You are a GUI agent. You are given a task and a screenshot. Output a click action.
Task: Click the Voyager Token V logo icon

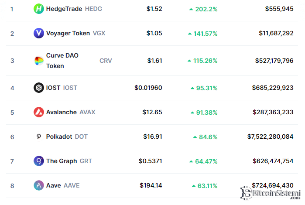39,33
